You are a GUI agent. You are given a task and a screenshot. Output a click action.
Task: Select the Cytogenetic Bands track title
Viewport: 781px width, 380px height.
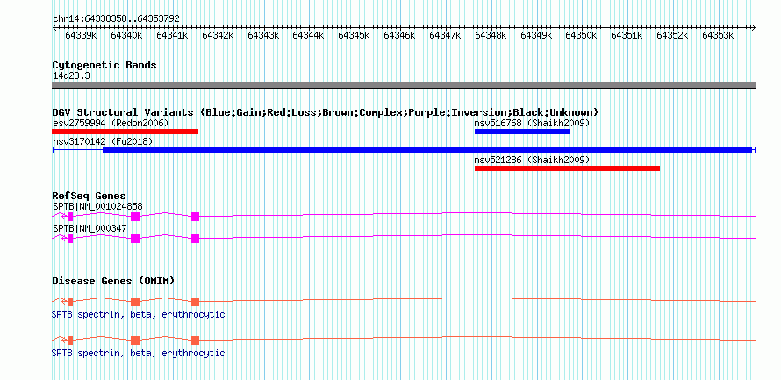point(104,65)
